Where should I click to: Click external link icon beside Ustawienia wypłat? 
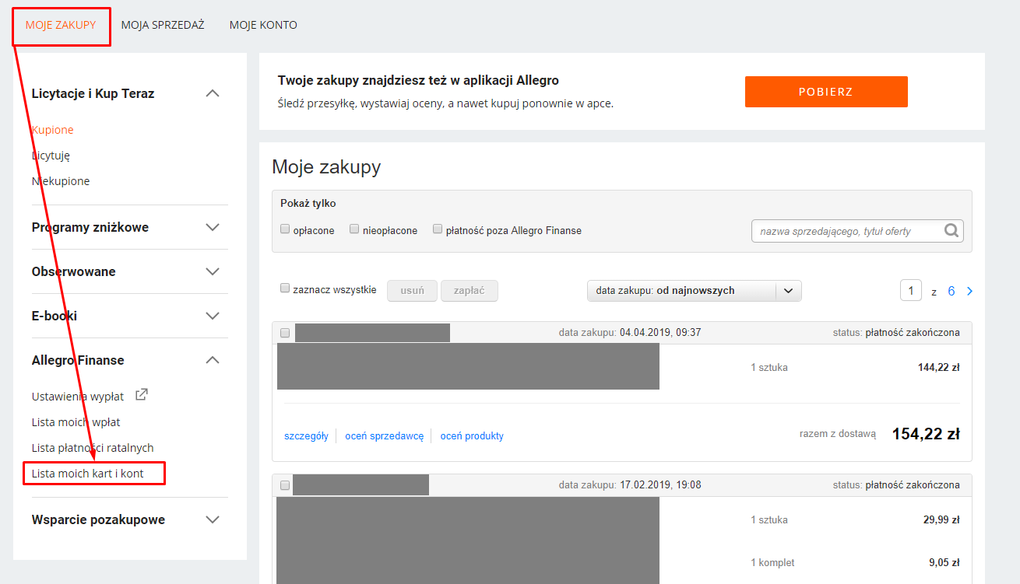click(x=141, y=395)
